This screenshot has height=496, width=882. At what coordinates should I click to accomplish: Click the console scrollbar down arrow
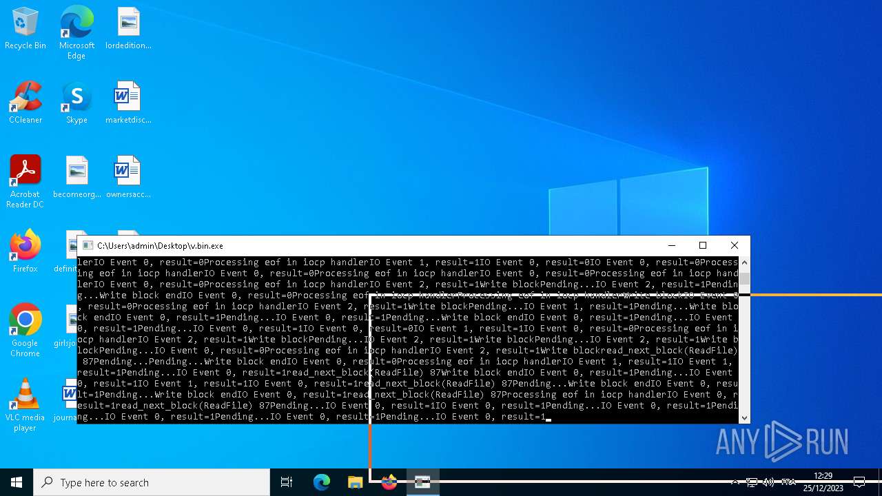point(743,417)
